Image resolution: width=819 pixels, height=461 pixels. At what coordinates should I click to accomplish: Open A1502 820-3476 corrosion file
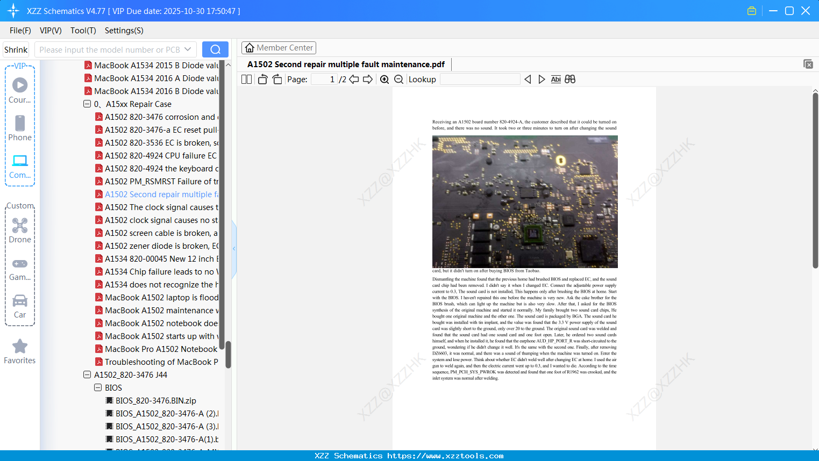pyautogui.click(x=157, y=117)
